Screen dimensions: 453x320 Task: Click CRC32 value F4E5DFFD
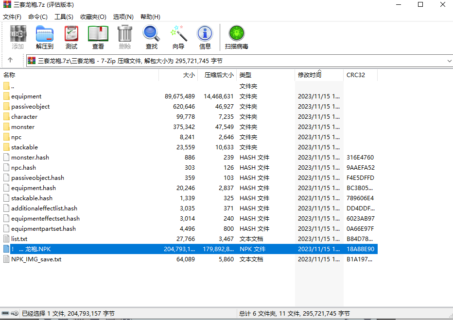pos(360,178)
